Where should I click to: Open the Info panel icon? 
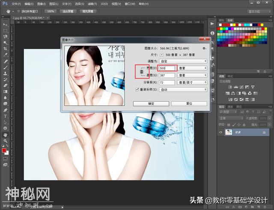(212, 33)
